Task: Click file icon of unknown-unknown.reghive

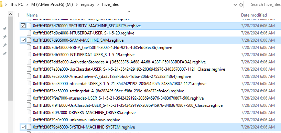Action: coord(29,120)
